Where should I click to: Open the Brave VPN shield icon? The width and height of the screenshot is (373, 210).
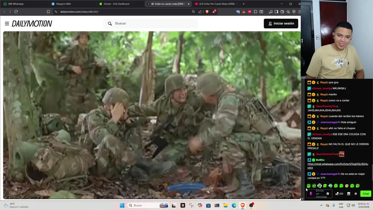[x=294, y=12]
